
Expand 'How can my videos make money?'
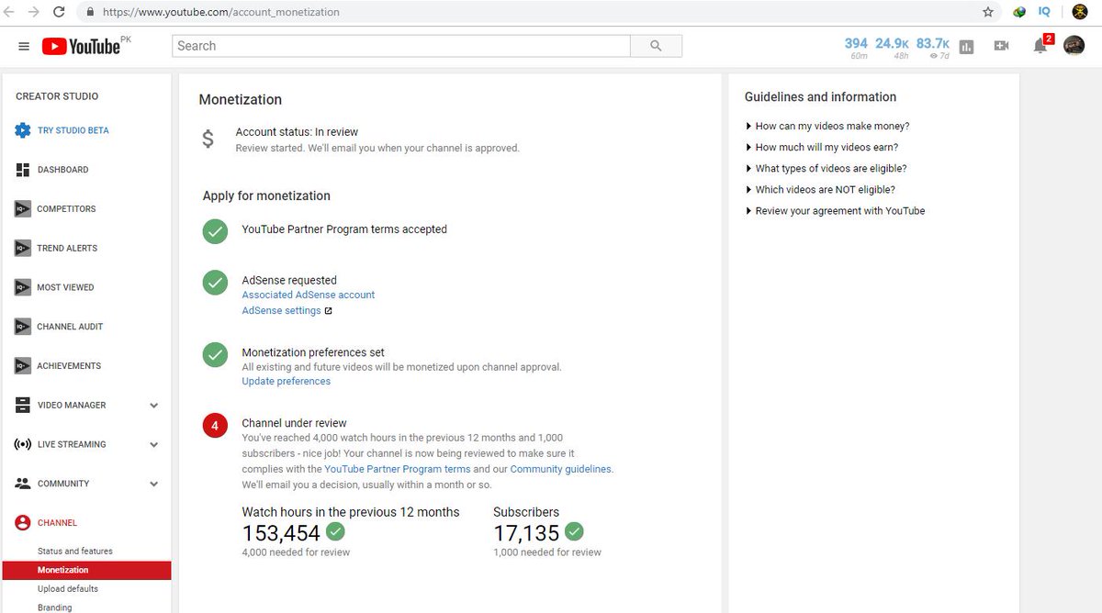(826, 127)
